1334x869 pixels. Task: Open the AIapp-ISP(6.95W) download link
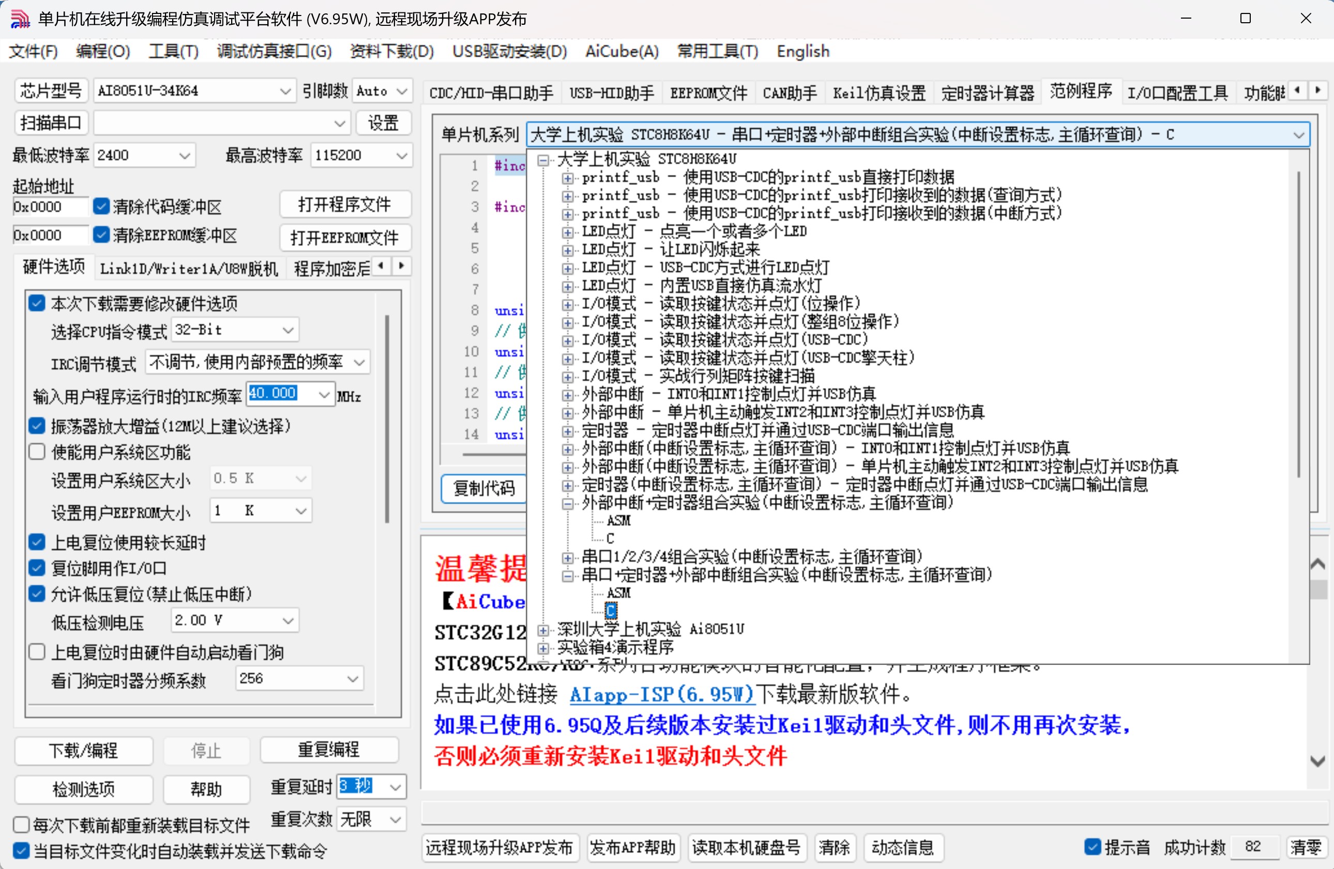coord(662,694)
